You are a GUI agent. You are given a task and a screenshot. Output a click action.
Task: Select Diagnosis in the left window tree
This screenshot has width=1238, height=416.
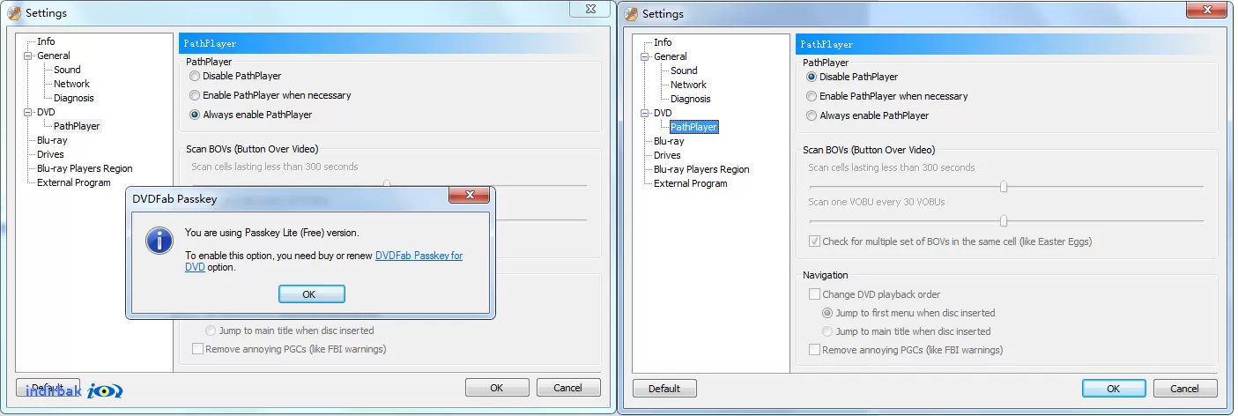(x=73, y=98)
